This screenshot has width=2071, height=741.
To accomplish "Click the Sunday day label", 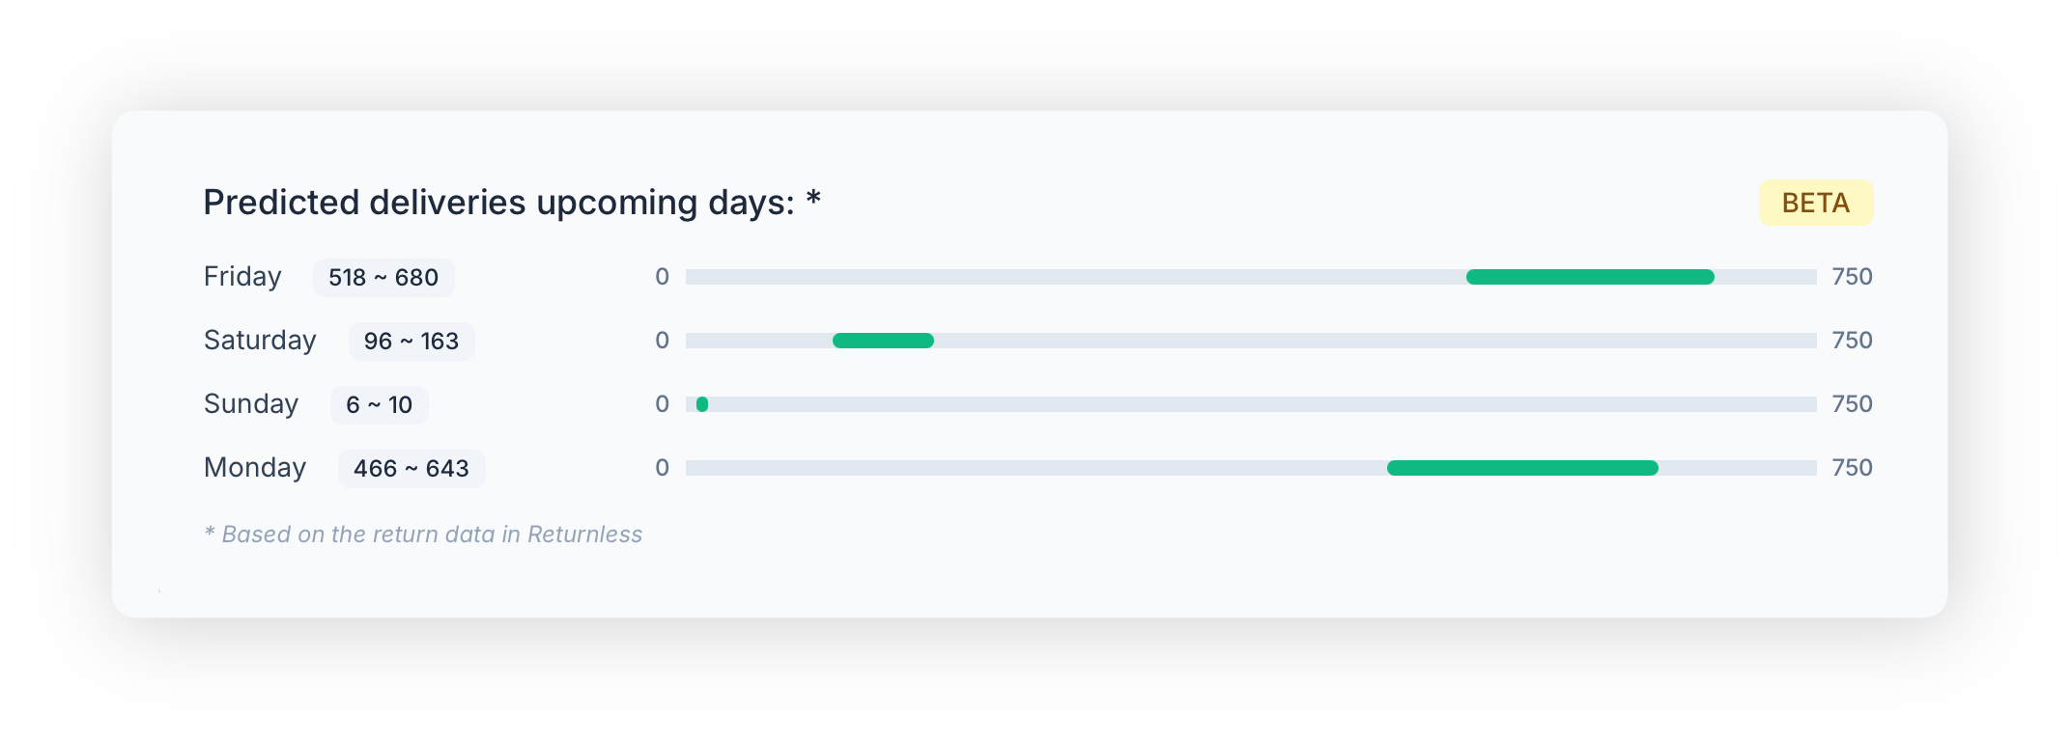I will 251,404.
